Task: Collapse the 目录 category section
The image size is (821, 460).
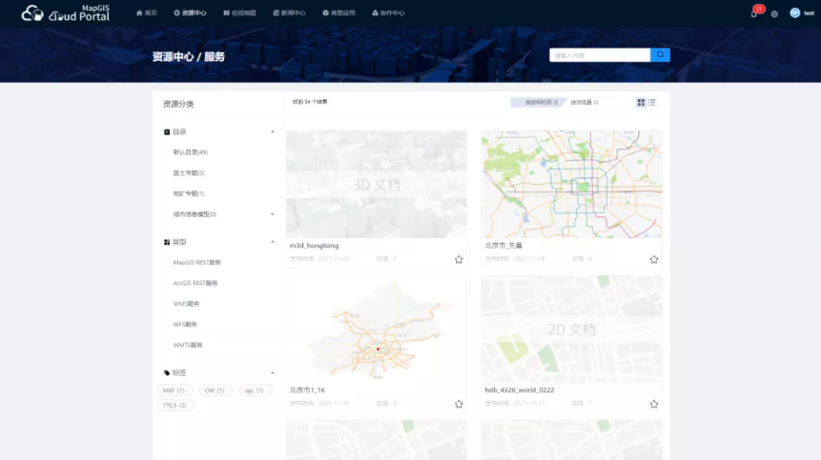Action: tap(273, 132)
